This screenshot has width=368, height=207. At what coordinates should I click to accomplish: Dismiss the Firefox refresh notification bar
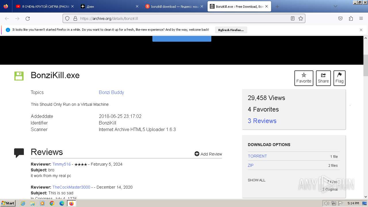pos(361,30)
